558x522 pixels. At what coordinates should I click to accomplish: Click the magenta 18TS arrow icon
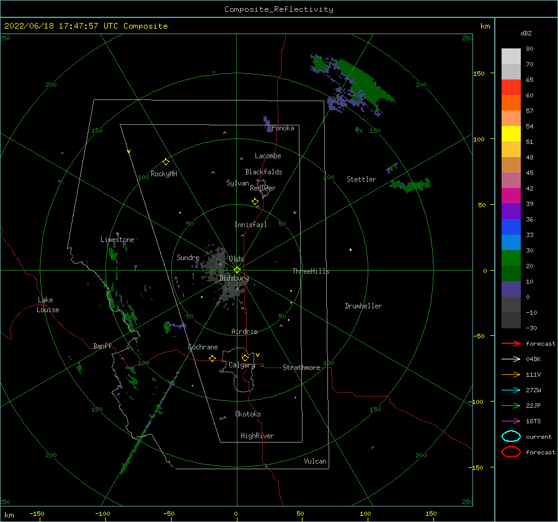[511, 421]
